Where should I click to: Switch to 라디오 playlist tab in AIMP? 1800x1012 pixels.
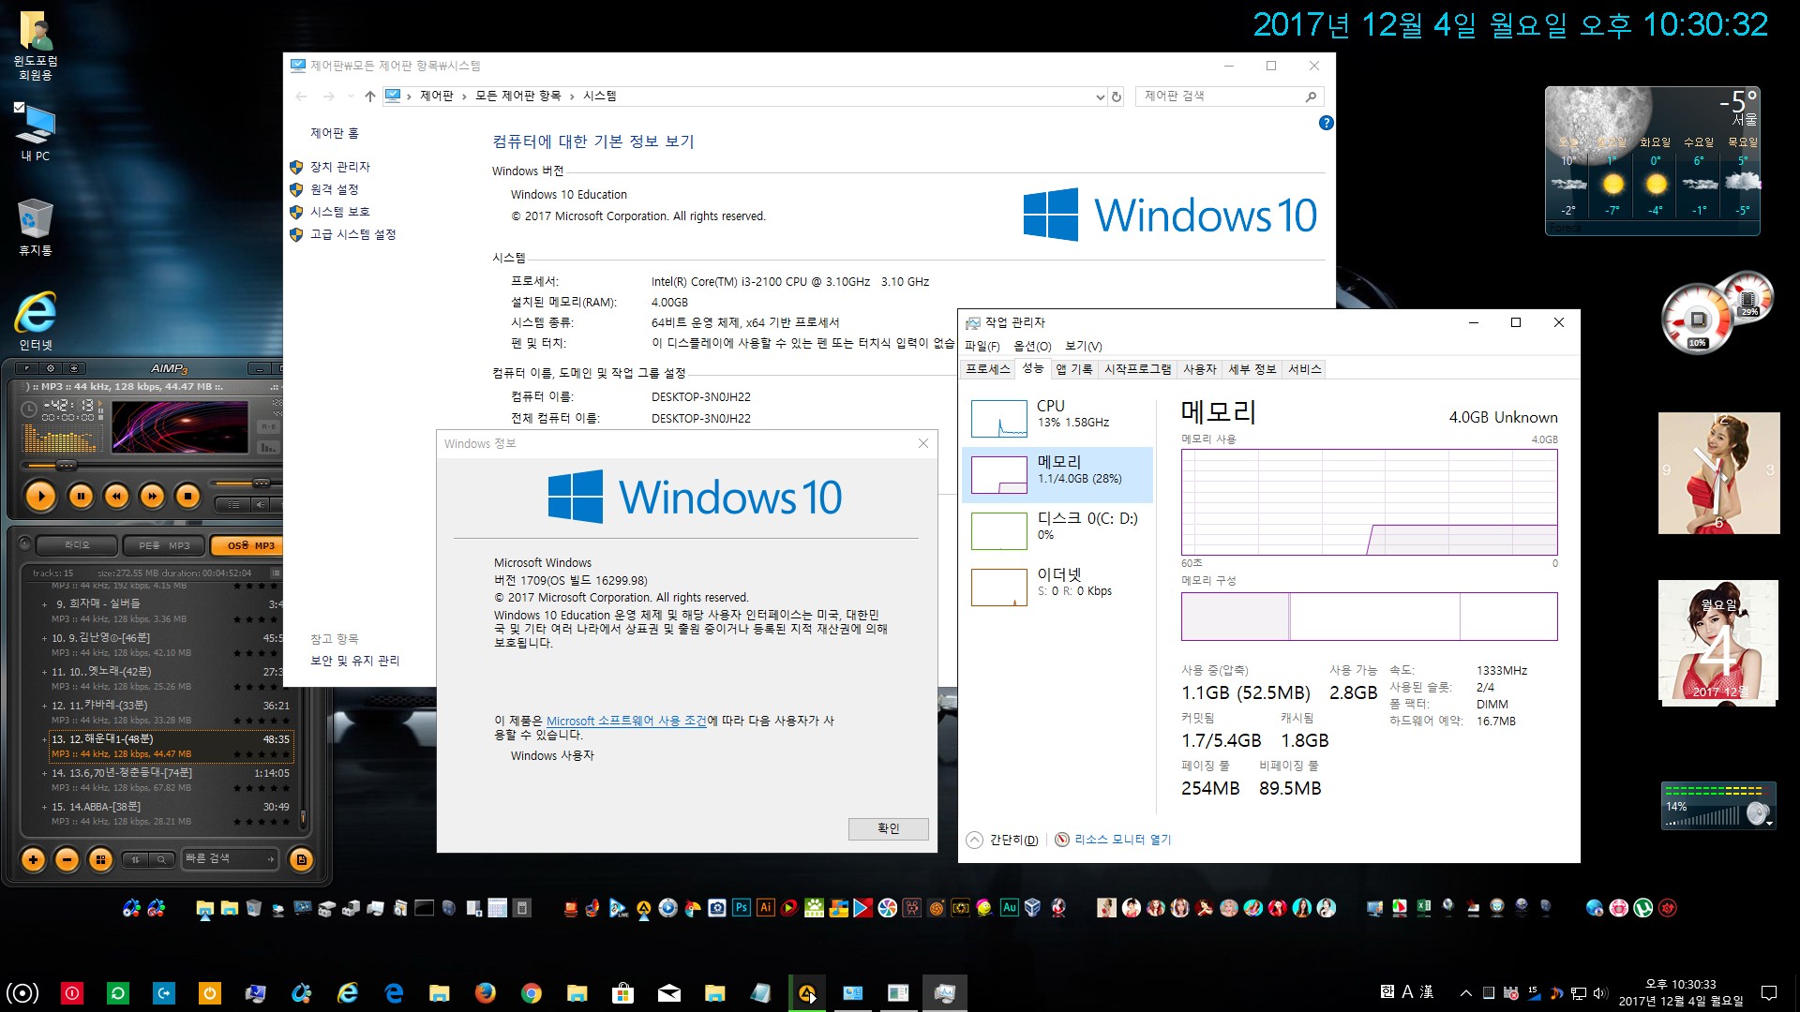[x=77, y=545]
